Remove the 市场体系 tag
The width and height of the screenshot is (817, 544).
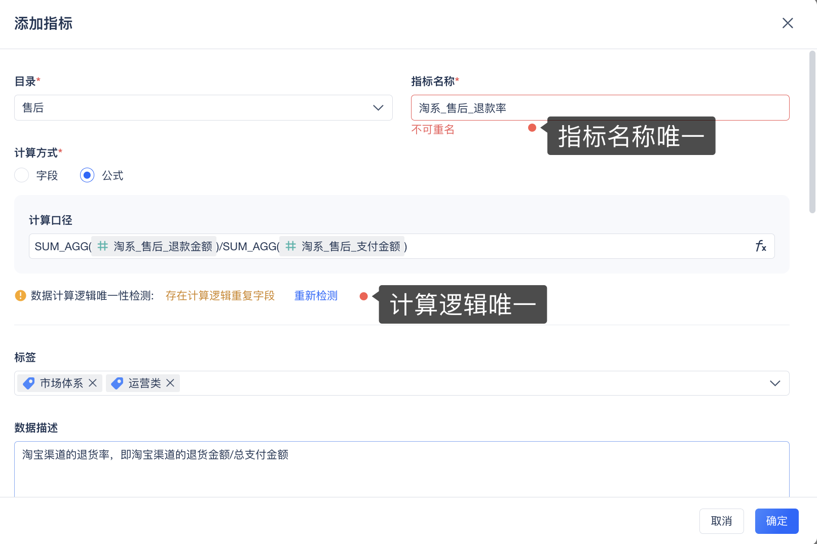click(x=93, y=383)
